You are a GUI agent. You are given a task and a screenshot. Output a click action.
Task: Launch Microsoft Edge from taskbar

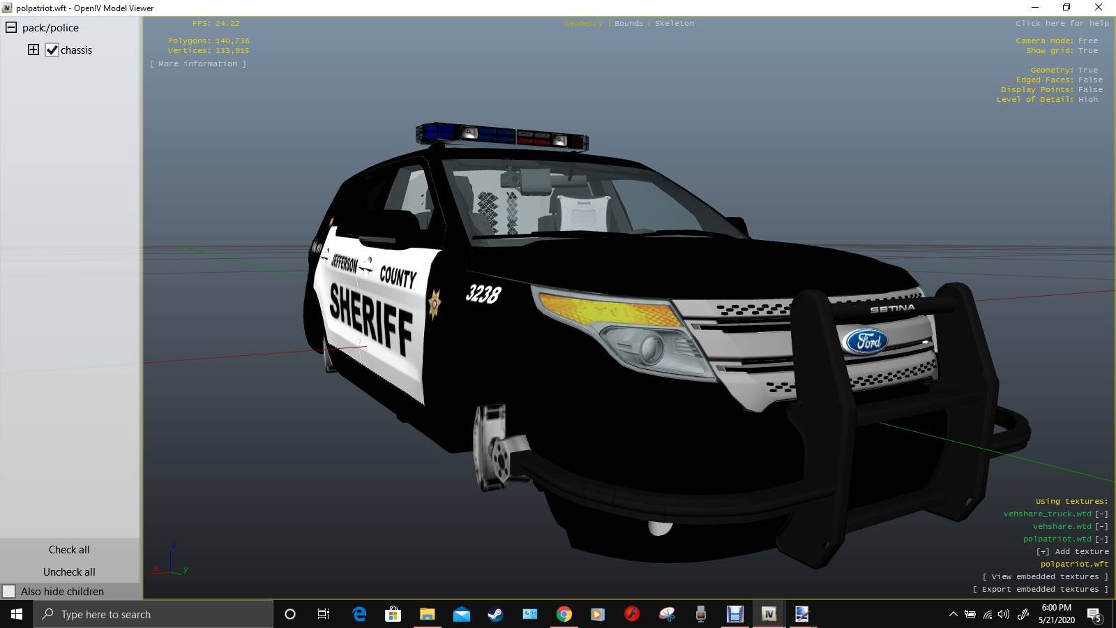click(359, 614)
